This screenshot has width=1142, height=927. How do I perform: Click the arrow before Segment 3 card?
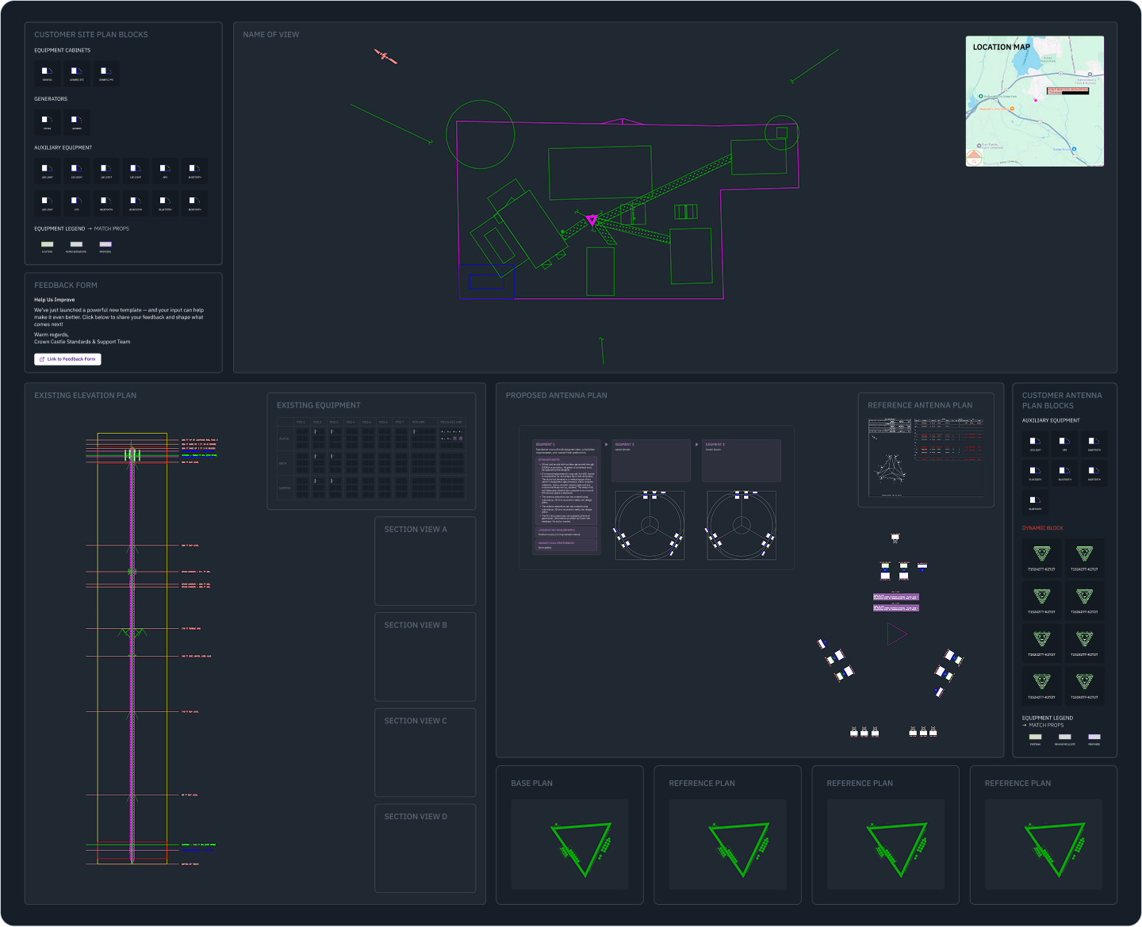pos(696,445)
